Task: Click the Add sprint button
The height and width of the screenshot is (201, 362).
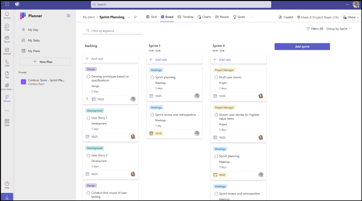Action: point(302,46)
